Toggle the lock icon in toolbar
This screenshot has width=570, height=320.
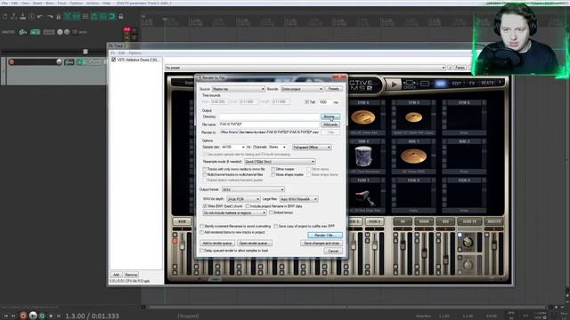coord(121,16)
